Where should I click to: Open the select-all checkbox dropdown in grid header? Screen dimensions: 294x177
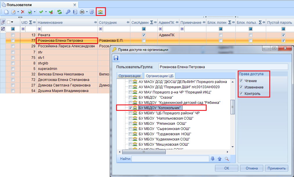tap(12, 22)
